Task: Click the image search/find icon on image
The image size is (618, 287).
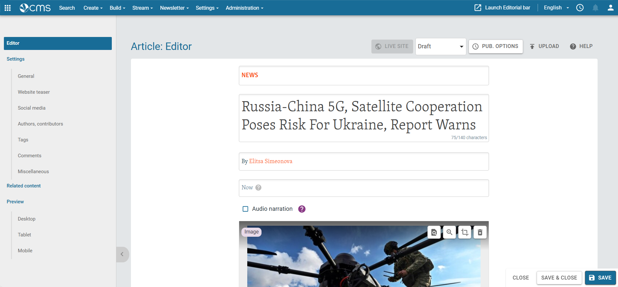Action: (434, 232)
